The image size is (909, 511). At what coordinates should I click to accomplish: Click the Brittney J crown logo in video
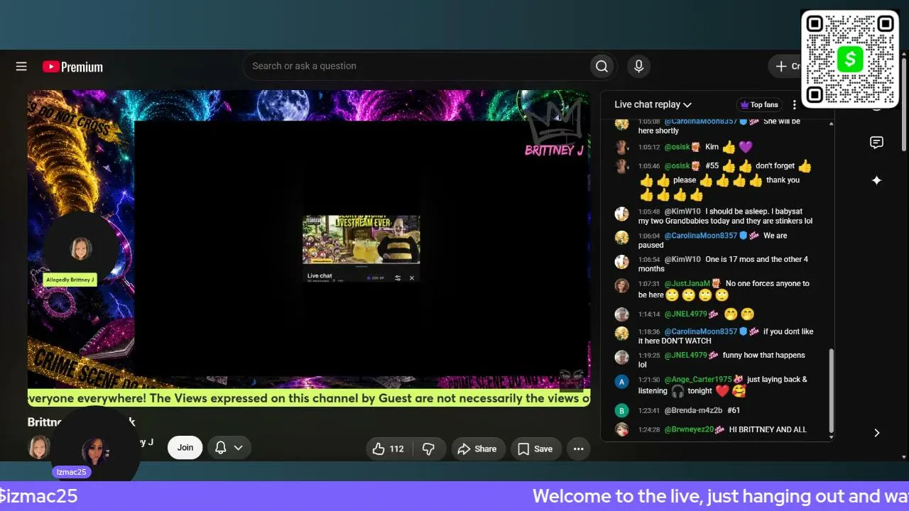(x=554, y=129)
